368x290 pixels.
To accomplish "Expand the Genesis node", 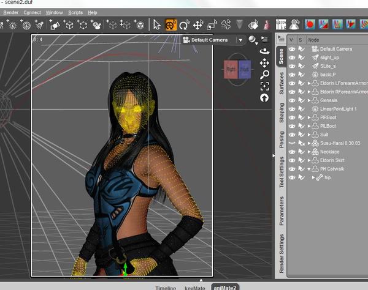I will pyautogui.click(x=309, y=100).
